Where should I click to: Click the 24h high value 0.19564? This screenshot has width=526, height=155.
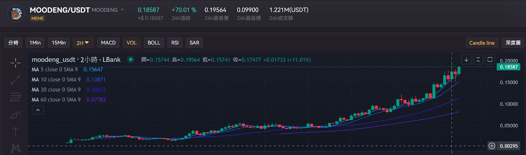[215, 10]
